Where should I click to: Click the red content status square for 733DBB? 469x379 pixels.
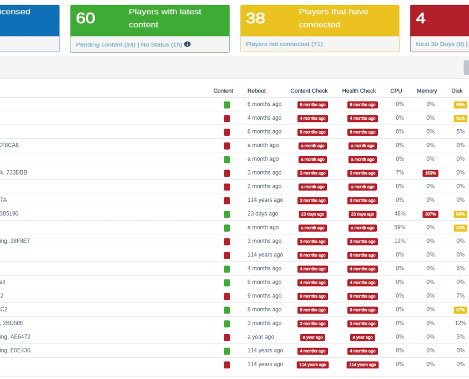pos(226,173)
